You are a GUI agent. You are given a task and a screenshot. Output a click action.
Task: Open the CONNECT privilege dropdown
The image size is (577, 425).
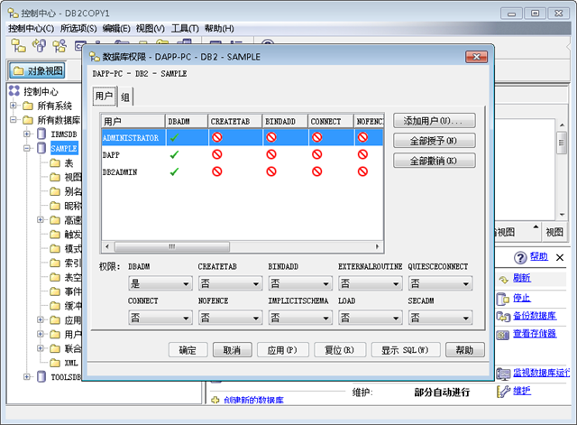click(x=160, y=318)
